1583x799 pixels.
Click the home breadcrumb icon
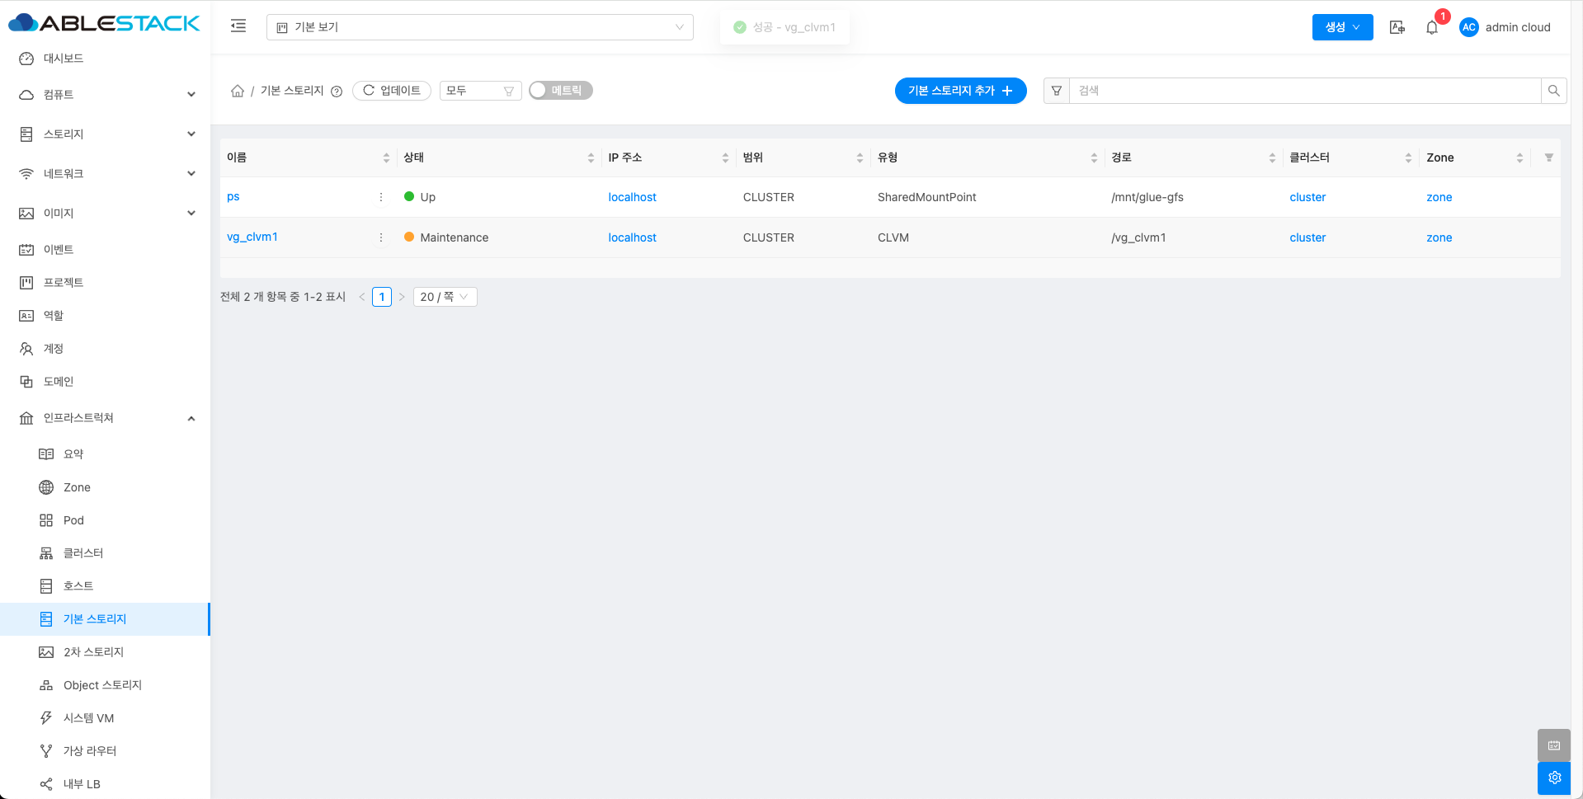[x=238, y=91]
